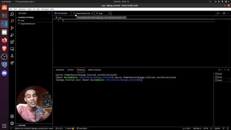This screenshot has width=231, height=130.
Task: Open the Explorer view in activity bar
Action: [x=12, y=14]
